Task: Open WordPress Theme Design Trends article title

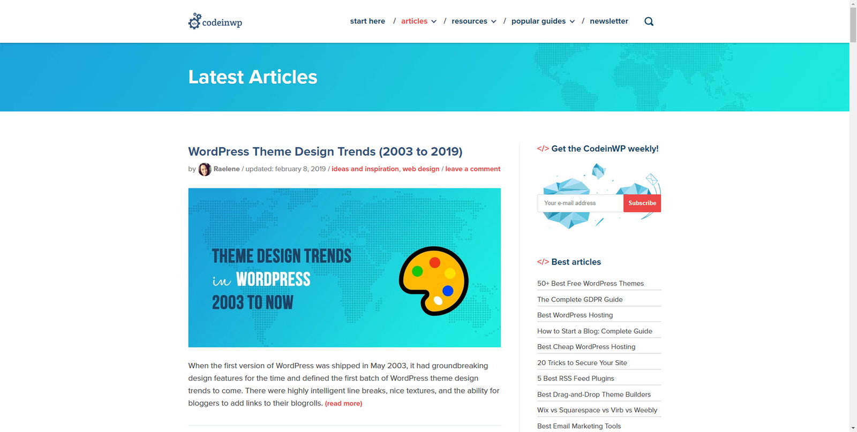Action: pyautogui.click(x=325, y=151)
